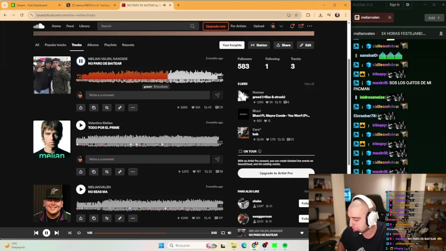Open Your Insights

click(232, 45)
